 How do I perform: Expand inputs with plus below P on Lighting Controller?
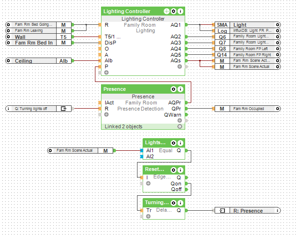[x=106, y=73]
